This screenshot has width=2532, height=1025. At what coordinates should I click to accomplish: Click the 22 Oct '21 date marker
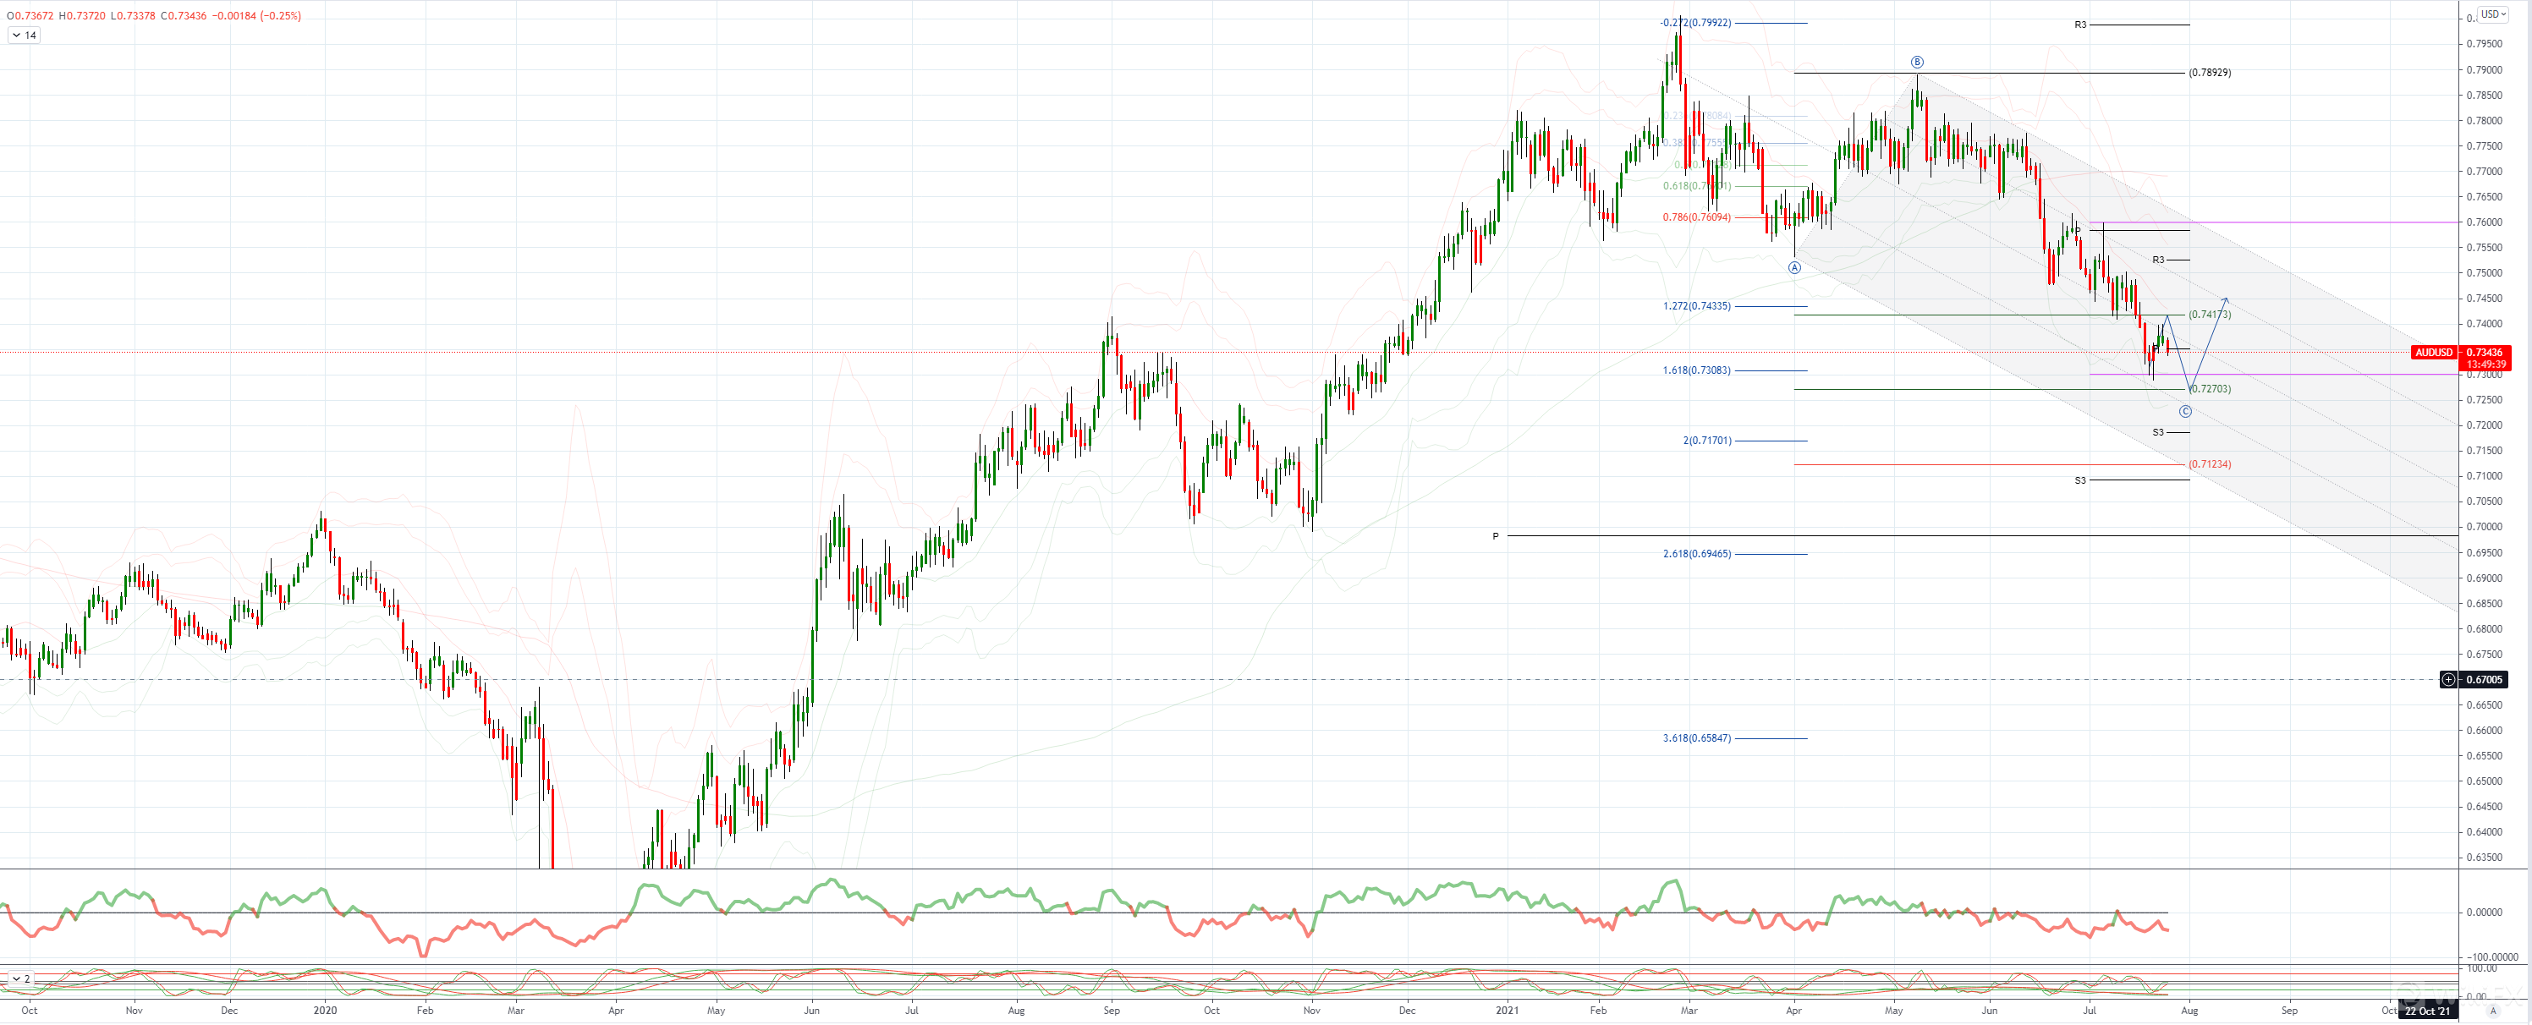click(2427, 1011)
